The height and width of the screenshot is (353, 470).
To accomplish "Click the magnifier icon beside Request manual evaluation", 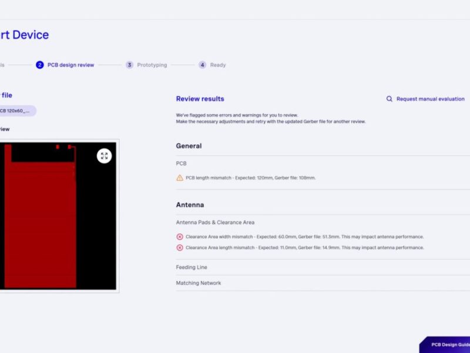I will (389, 99).
